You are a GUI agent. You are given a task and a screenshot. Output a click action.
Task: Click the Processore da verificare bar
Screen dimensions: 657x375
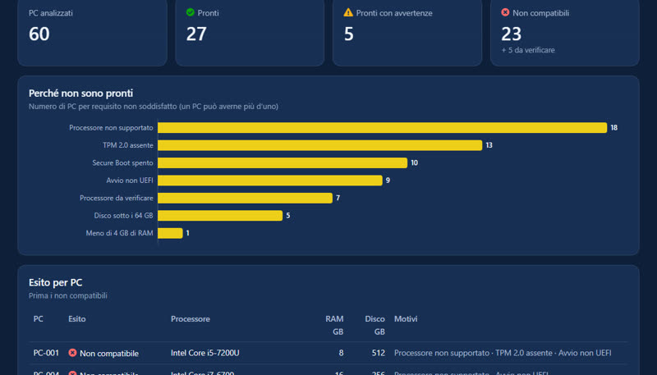point(245,198)
